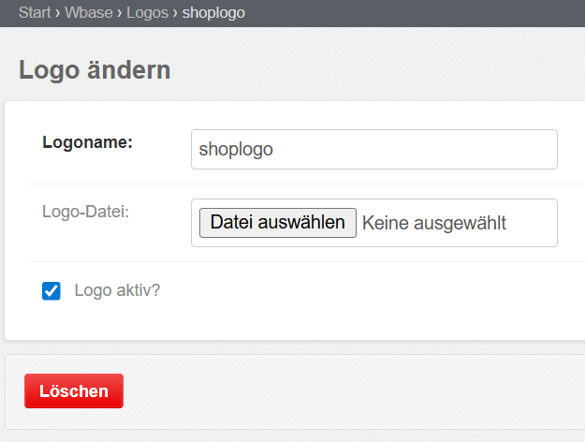
Task: Click the 'Logoname:' field label
Action: point(88,143)
